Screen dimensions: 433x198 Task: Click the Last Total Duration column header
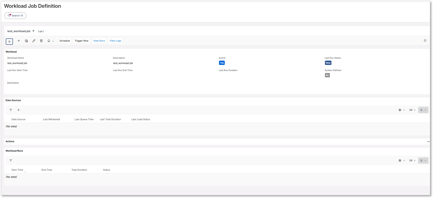110,119
